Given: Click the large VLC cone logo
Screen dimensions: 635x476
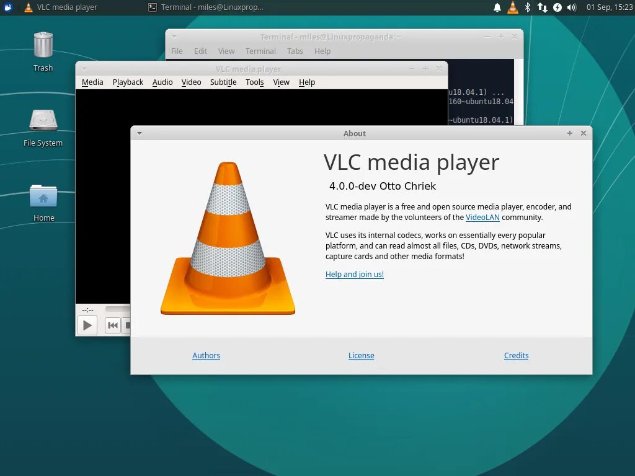Looking at the screenshot, I should tap(228, 238).
